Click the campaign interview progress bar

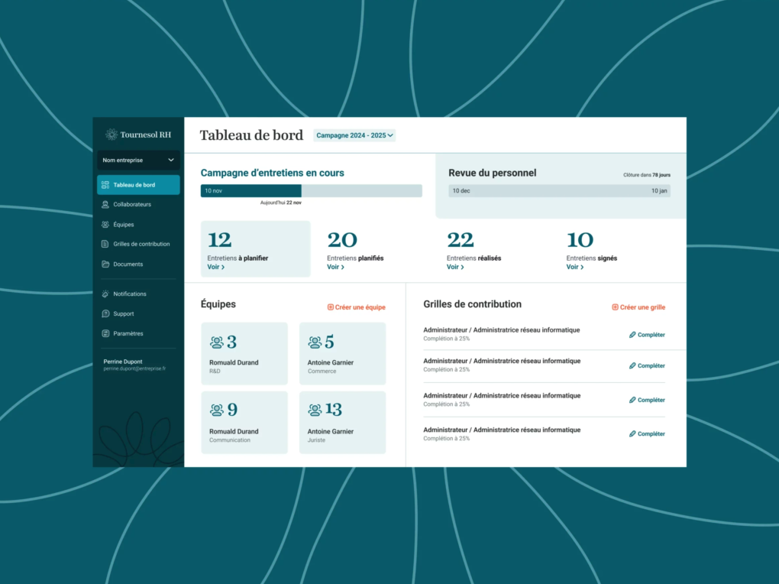point(311,191)
